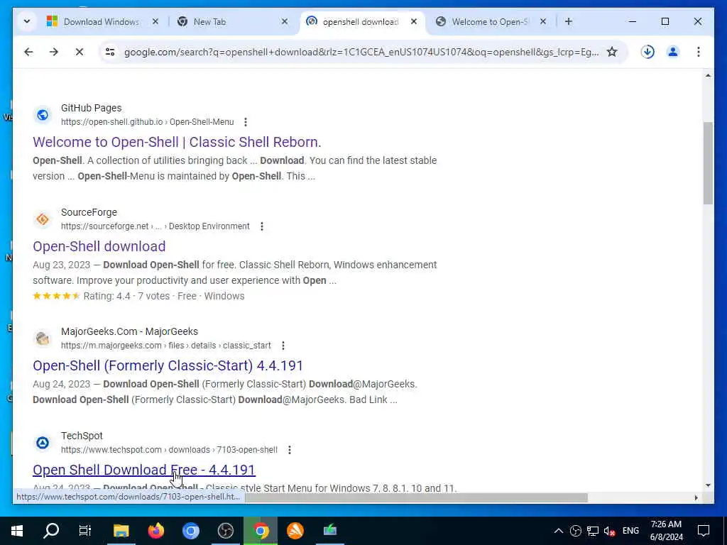Click the MajorGeeks site favicon
The image size is (727, 545).
point(43,338)
